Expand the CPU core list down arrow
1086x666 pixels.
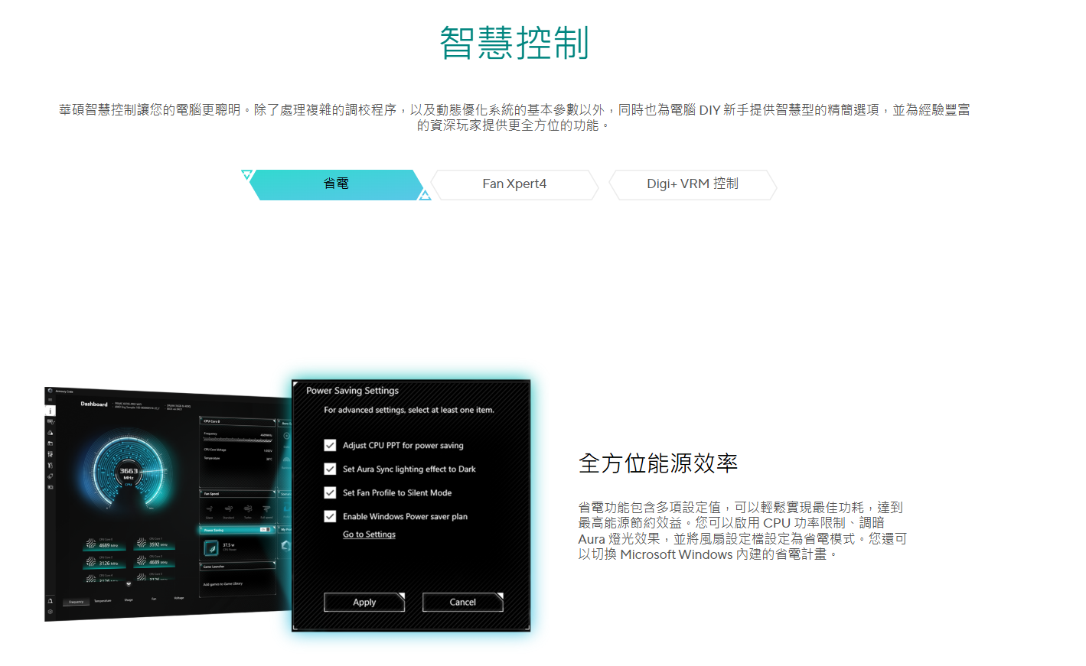(x=129, y=584)
